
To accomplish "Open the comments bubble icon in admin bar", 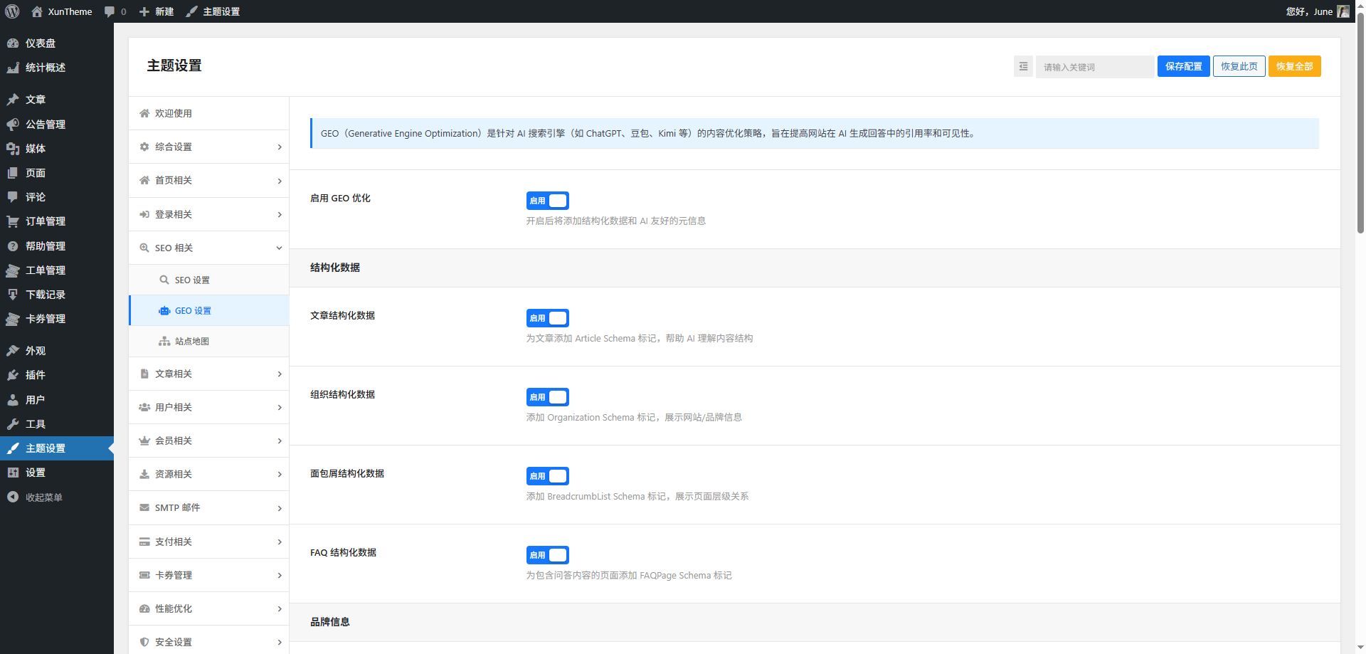I will coord(110,11).
